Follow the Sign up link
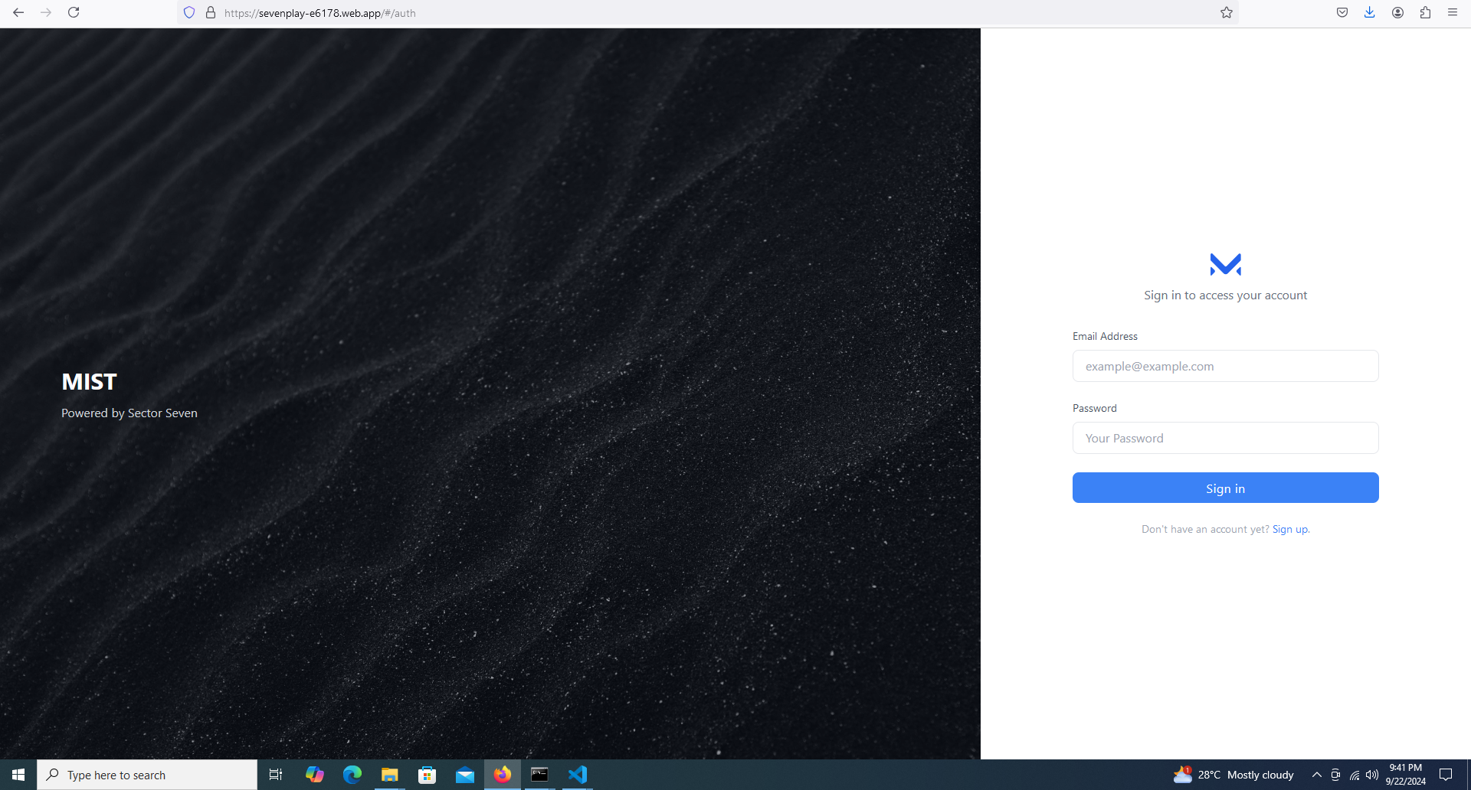 tap(1290, 529)
